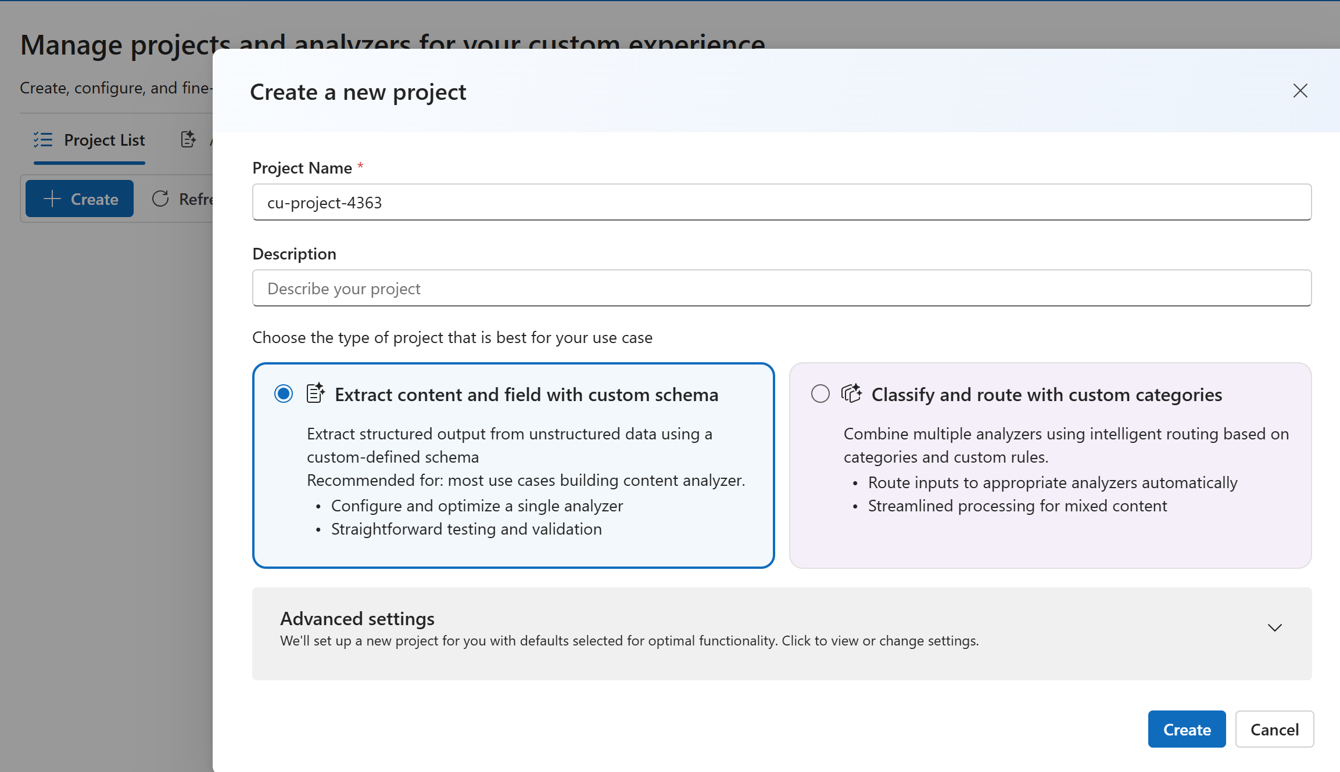Click the document sparkle icon on Extract card
The height and width of the screenshot is (772, 1340).
(x=316, y=394)
